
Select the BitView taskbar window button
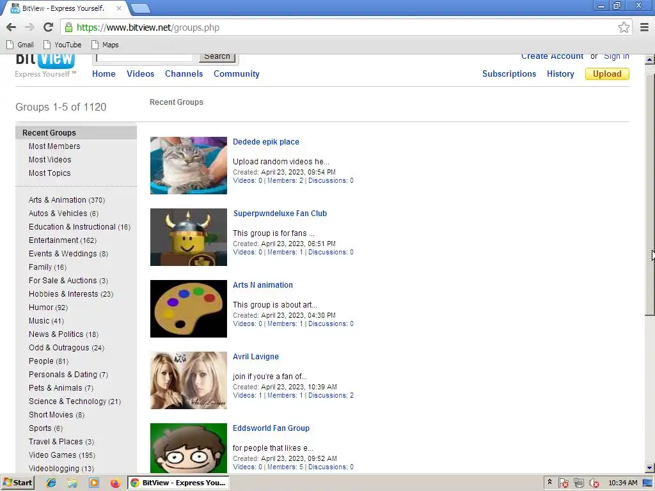pos(178,483)
